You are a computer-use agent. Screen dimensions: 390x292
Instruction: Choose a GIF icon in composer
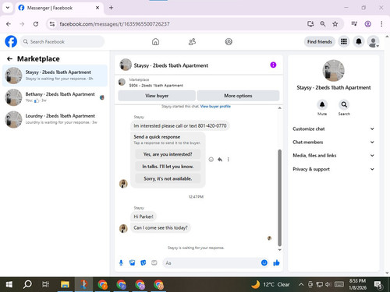click(154, 263)
